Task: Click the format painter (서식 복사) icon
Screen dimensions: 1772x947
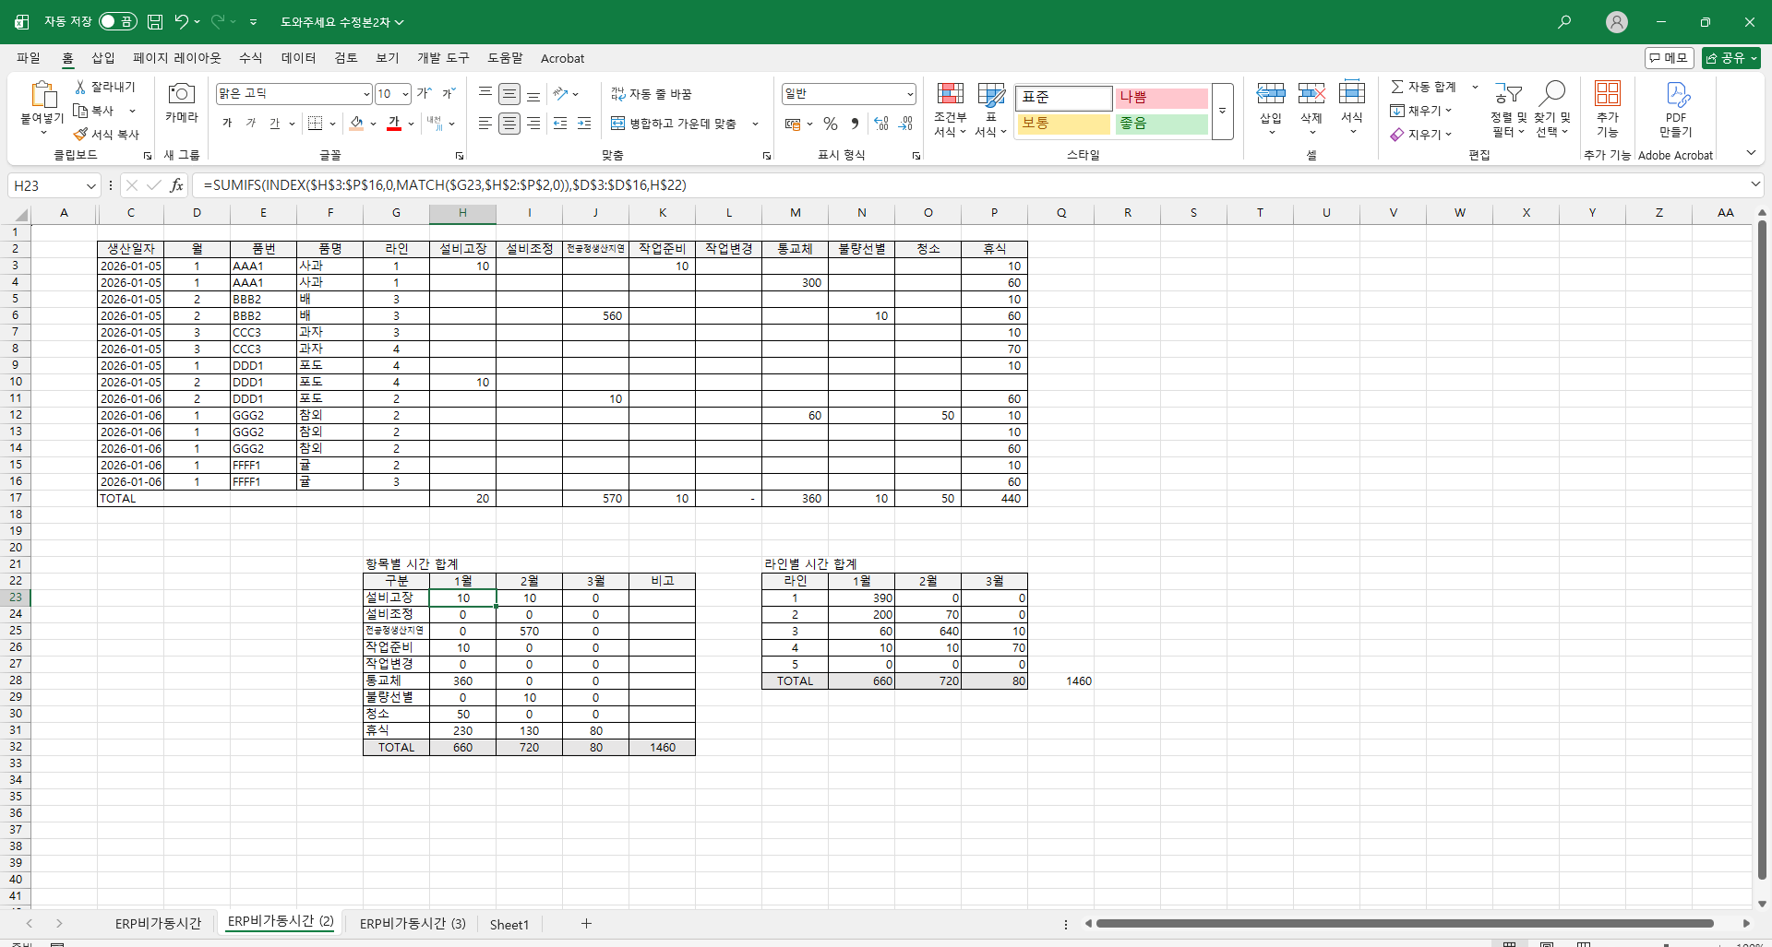Action: (81, 135)
